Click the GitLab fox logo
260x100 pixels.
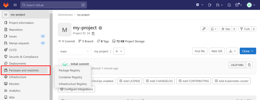coord(6,5)
